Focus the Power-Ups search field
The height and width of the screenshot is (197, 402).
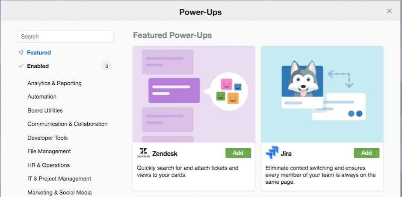click(65, 36)
